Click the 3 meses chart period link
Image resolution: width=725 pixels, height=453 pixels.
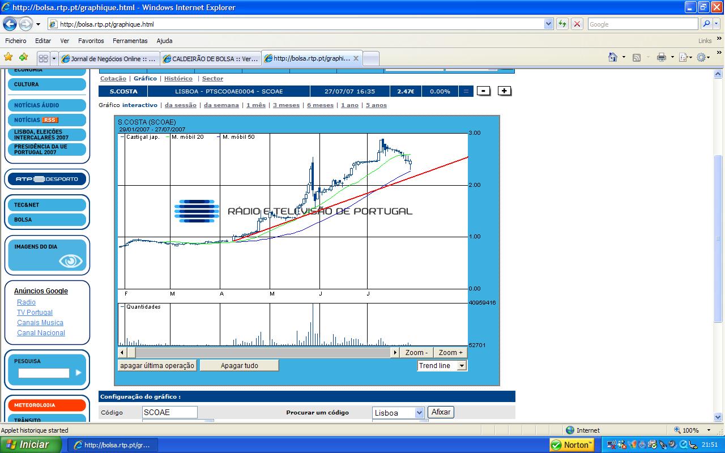pyautogui.click(x=286, y=105)
